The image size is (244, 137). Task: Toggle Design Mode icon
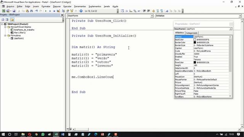tap(58, 11)
